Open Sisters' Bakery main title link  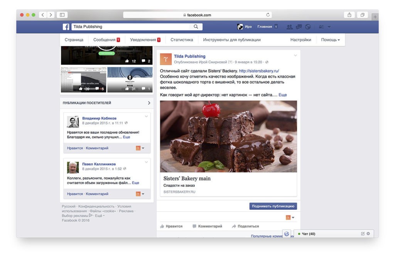coord(187,178)
